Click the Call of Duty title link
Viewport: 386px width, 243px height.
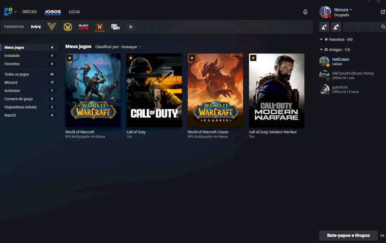click(136, 132)
